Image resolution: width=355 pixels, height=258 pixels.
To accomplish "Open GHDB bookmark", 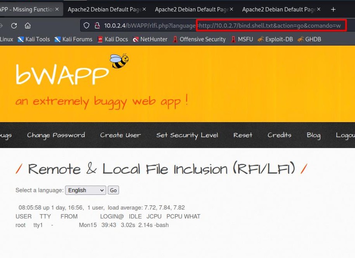I will 309,39.
